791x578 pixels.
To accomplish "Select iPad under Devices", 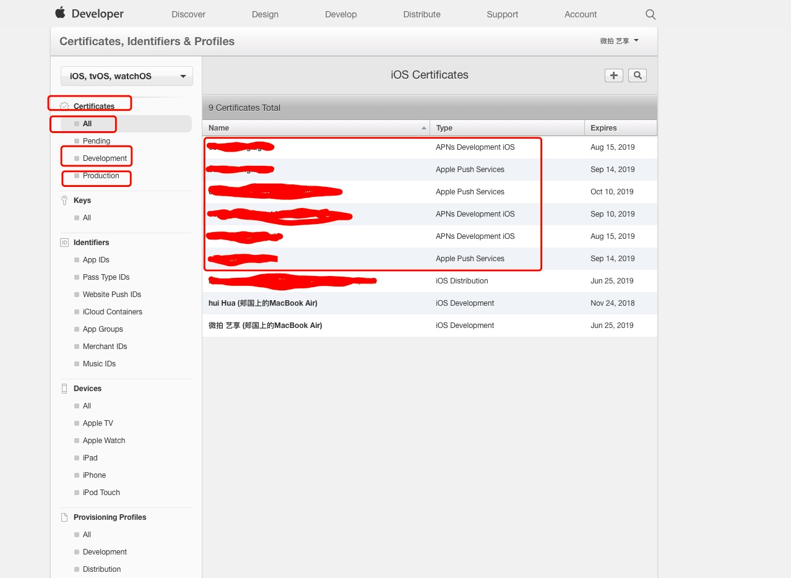I will pyautogui.click(x=90, y=458).
